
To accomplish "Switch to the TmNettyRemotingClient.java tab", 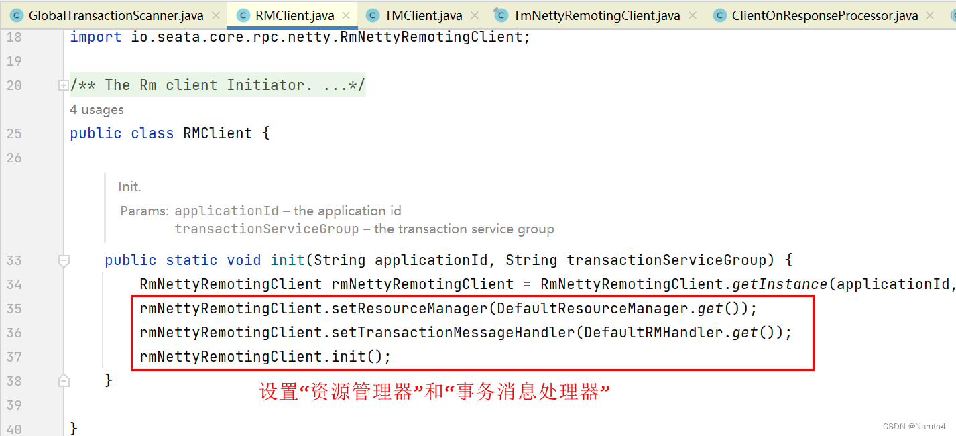I will click(597, 15).
